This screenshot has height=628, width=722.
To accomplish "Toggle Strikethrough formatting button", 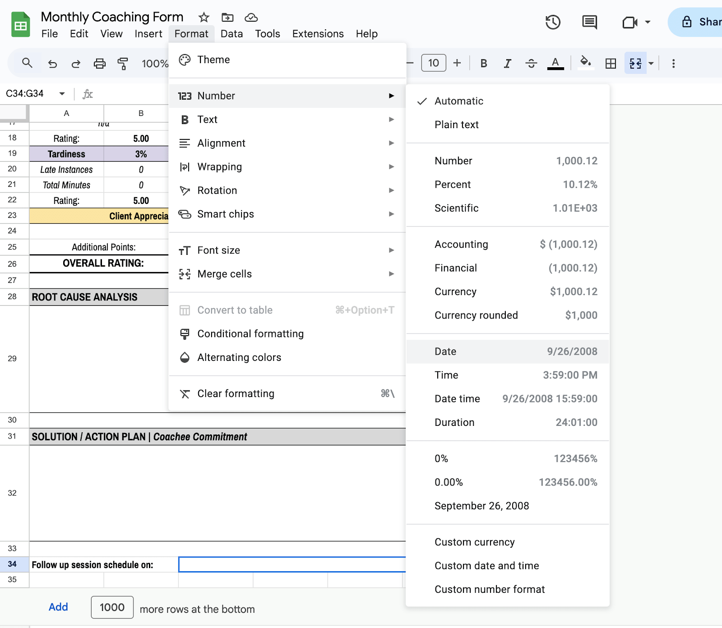I will point(531,64).
